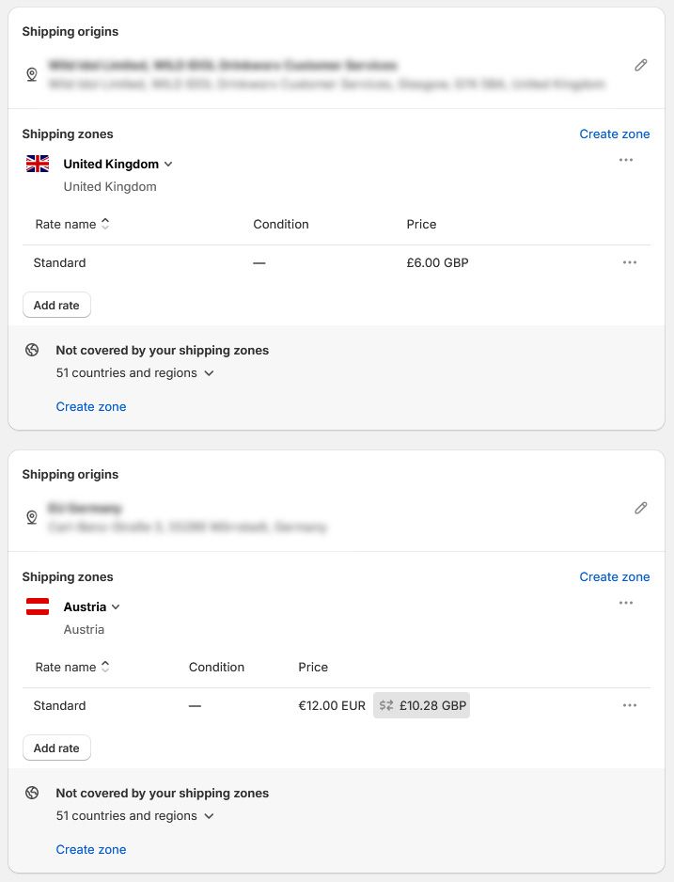Open options menu for Austria zone
674x882 pixels.
click(x=626, y=603)
